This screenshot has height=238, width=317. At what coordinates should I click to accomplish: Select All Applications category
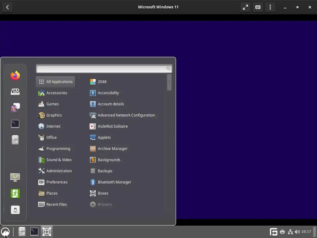pos(55,82)
